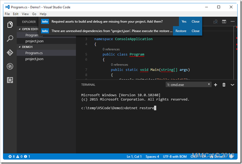
Task: Select project.json under DEMO1 folder
Action: [46, 59]
